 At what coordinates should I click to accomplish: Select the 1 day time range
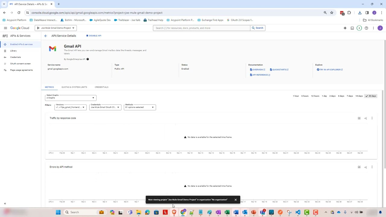(324, 96)
